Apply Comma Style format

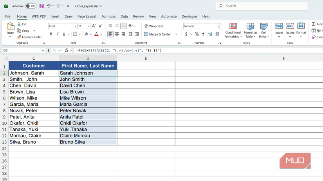point(203,34)
